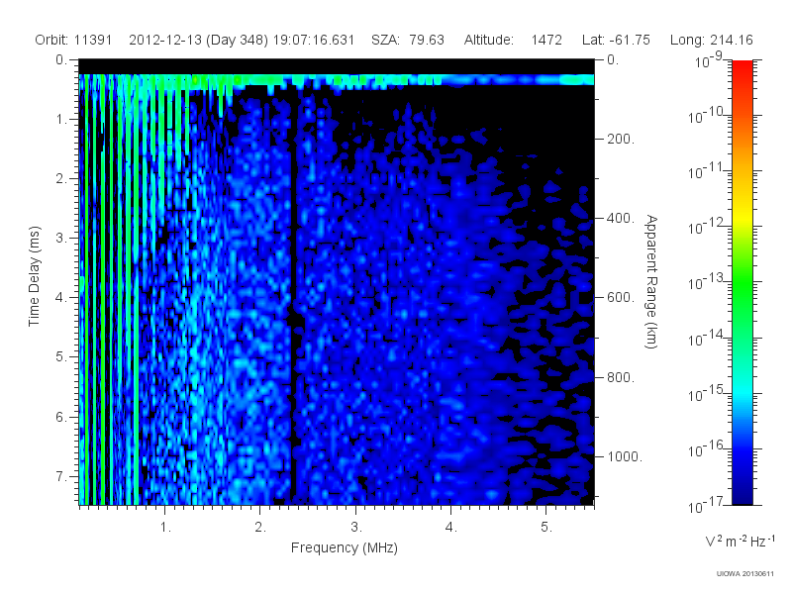Click the color bar label '10^-9'
The width and height of the screenshot is (792, 594).
coord(709,60)
